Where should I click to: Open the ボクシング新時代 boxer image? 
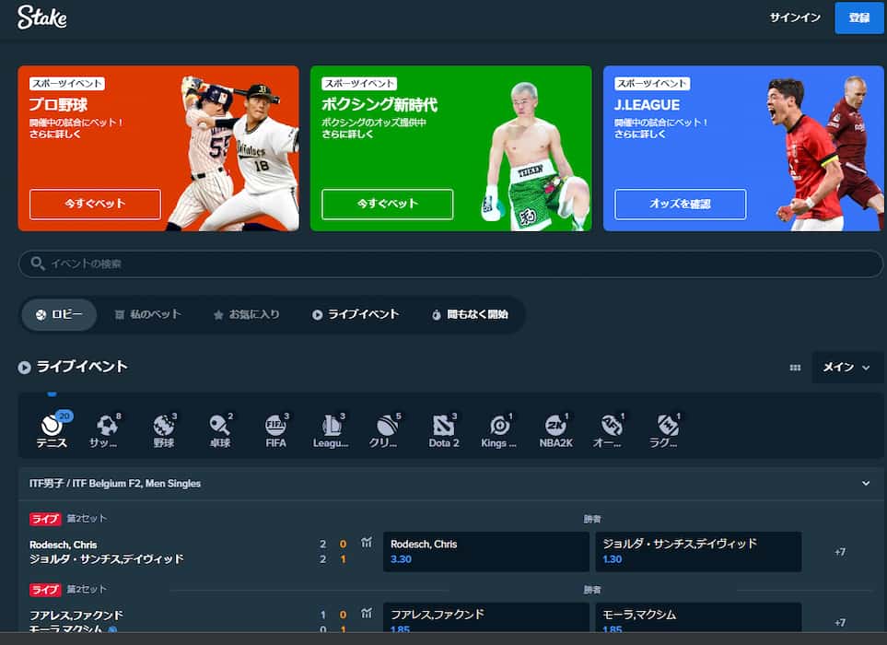coord(534,157)
